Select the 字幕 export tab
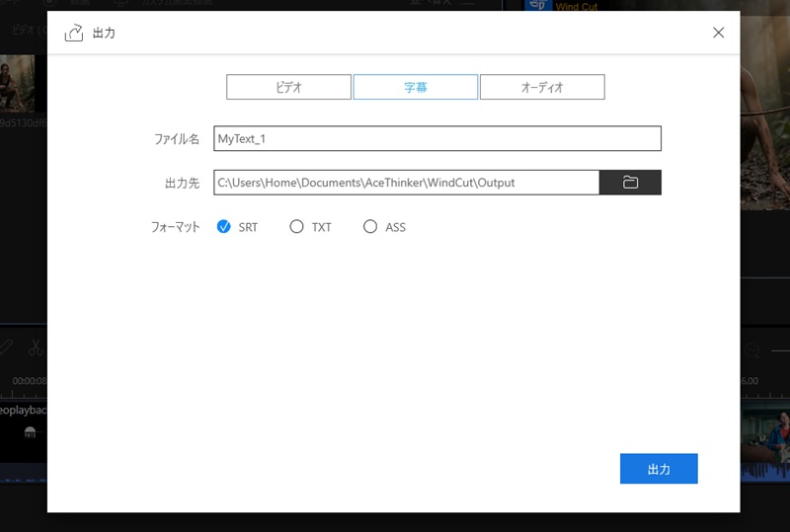Image resolution: width=790 pixels, height=532 pixels. [415, 87]
